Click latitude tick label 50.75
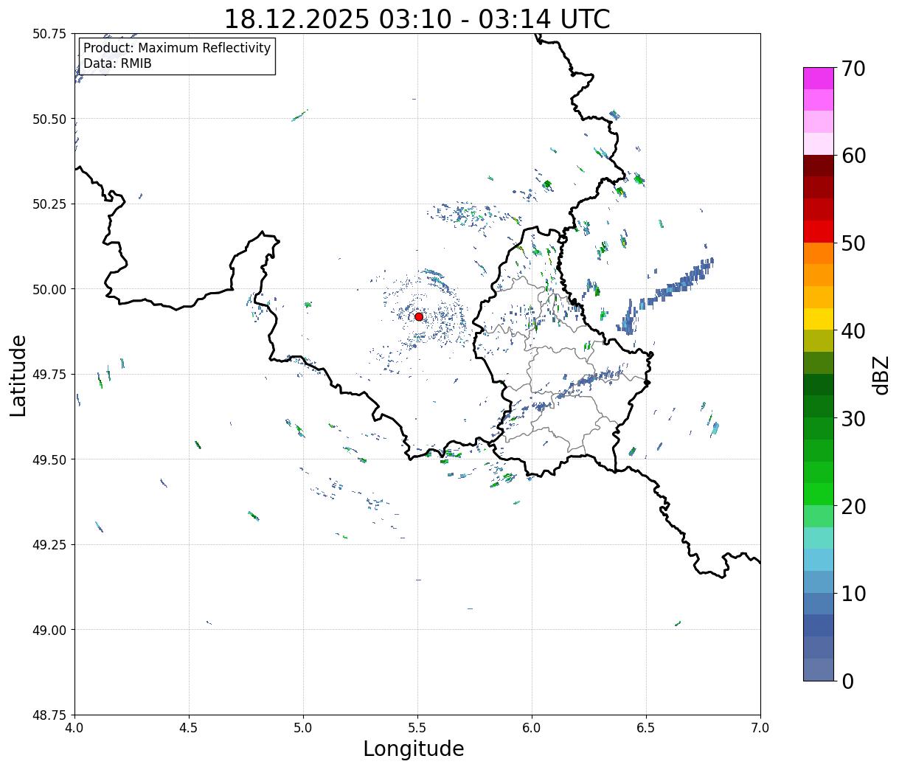 49,34
